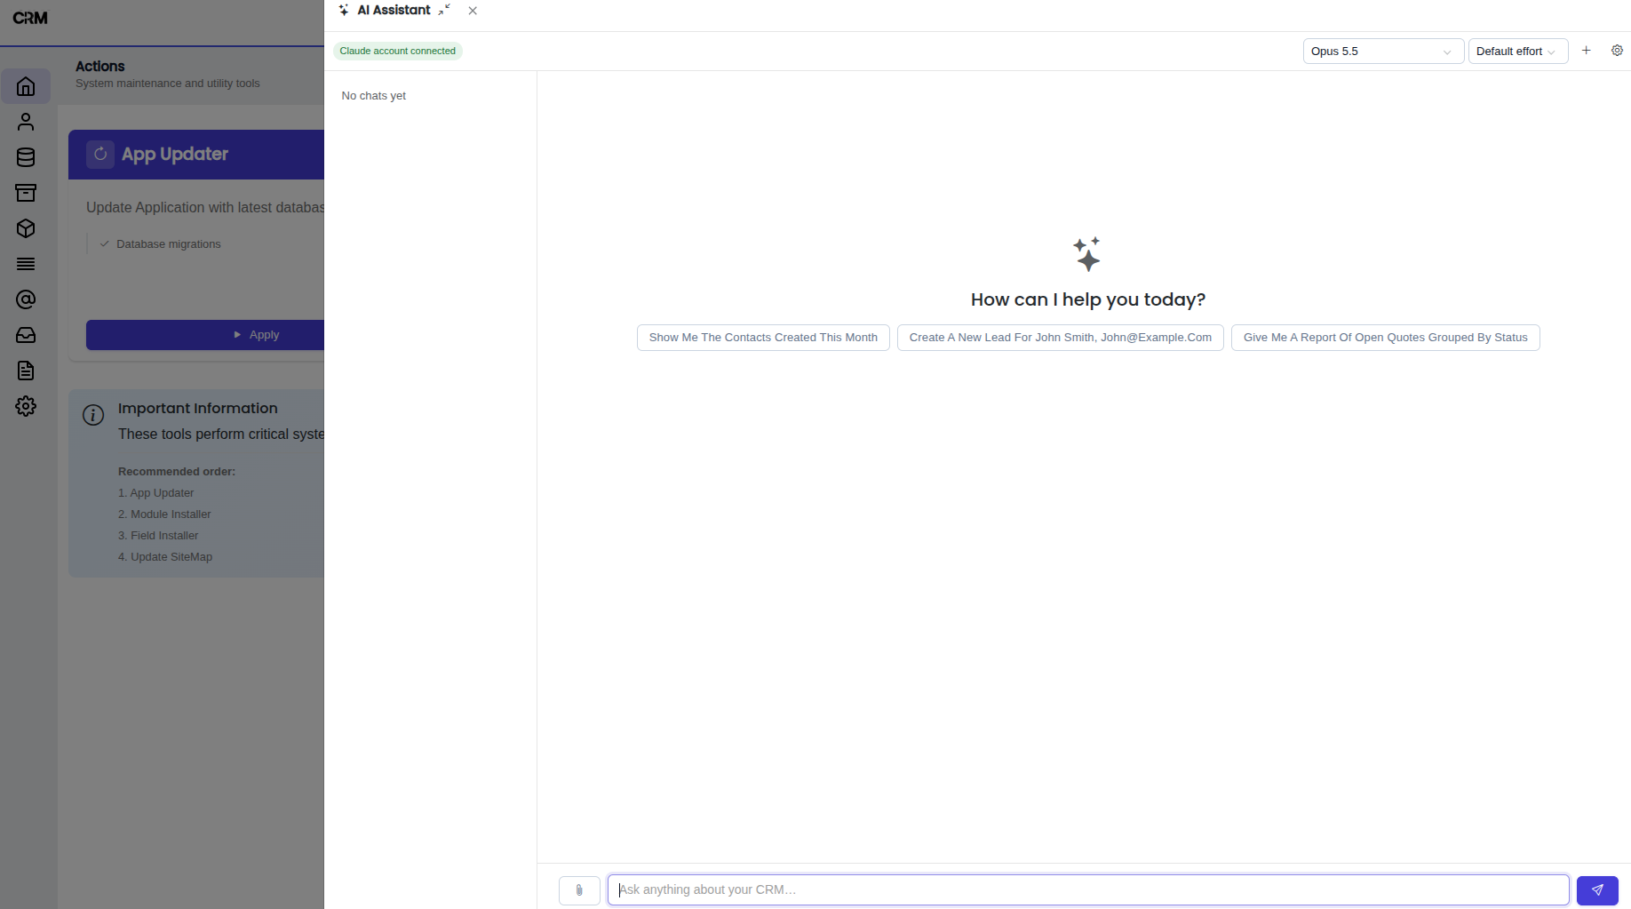The height and width of the screenshot is (909, 1631).
Task: Click the Database migrations item
Action: point(168,244)
